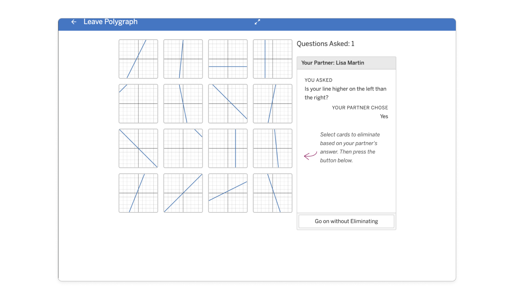The image size is (514, 299).
Task: Click the back arrow to leave Polygraph
Action: coord(73,22)
